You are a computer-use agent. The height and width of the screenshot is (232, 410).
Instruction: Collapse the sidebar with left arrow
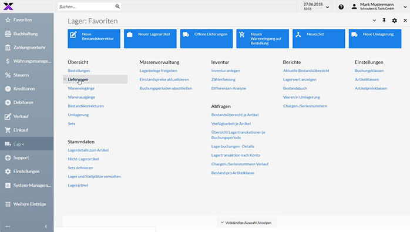46,226
